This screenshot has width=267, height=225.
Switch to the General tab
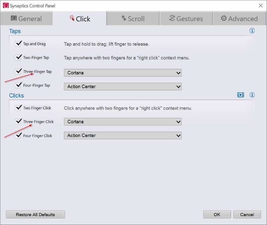click(26, 19)
